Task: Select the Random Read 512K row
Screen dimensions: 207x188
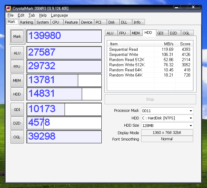Action: click(150, 60)
